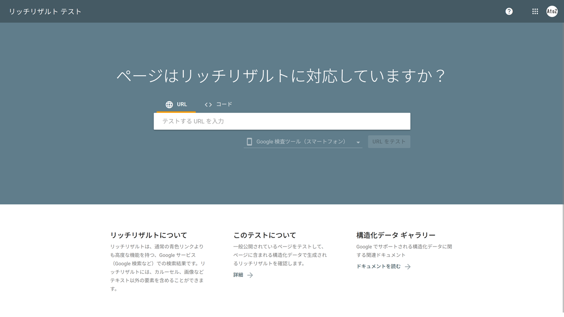Click the arrow after ドキュメントを読む
The width and height of the screenshot is (564, 317).
408,266
